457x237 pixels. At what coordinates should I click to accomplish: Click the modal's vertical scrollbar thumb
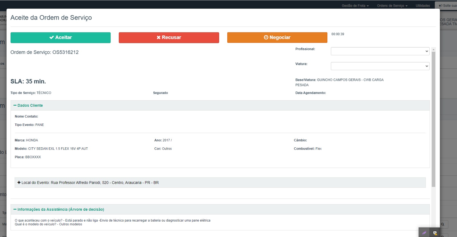tap(433, 120)
